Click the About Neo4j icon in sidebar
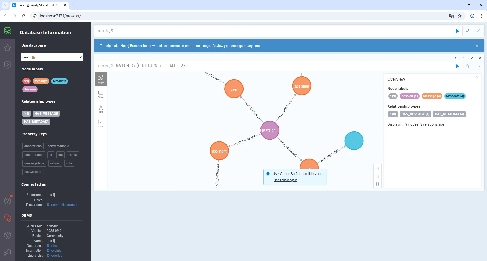The image size is (487, 261). tap(8, 252)
